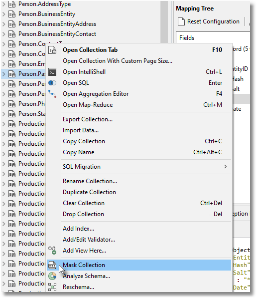Click the Aggregation Editor pipeline icon

click(x=52, y=94)
